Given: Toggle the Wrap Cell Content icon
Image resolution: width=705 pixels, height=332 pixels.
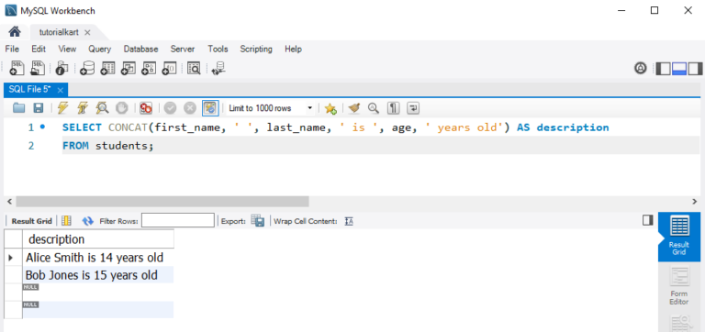Looking at the screenshot, I should pos(349,221).
